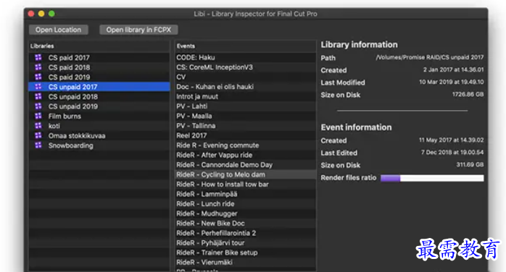Select the koti library name
The image size is (506, 272).
tap(54, 126)
